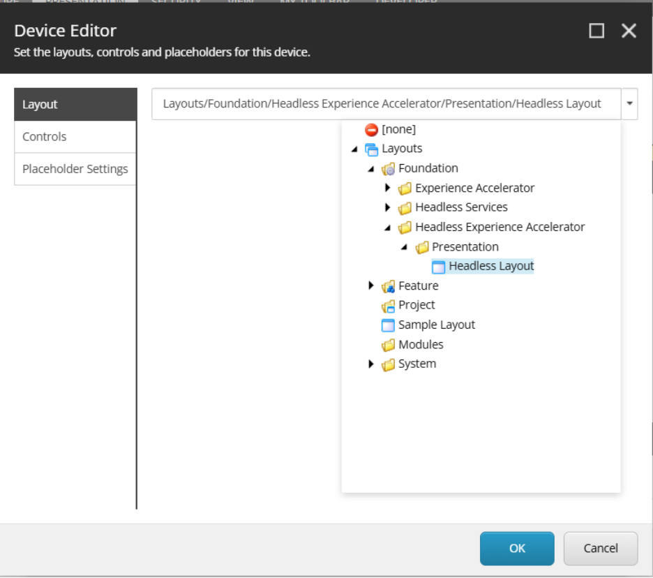The width and height of the screenshot is (653, 578).
Task: Click the Modules folder icon
Action: pos(389,345)
